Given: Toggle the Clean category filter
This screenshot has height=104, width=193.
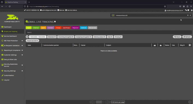Looking at the screenshot, I should point(28,28).
